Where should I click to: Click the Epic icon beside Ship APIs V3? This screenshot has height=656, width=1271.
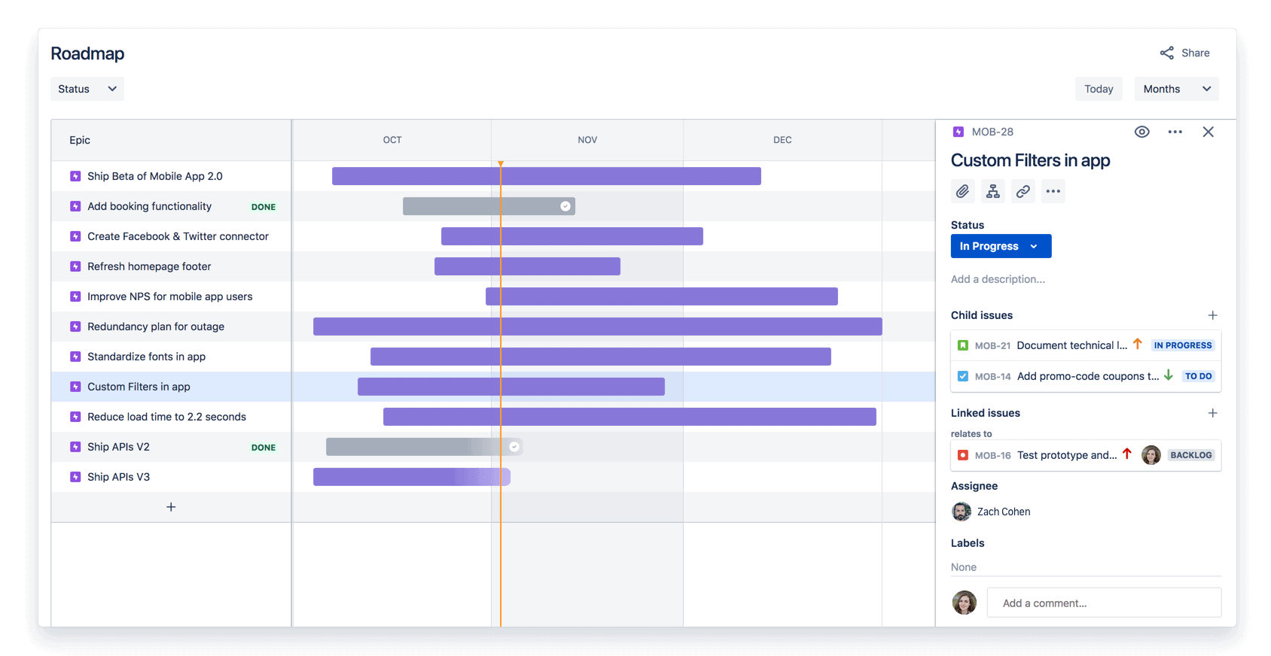click(x=75, y=476)
